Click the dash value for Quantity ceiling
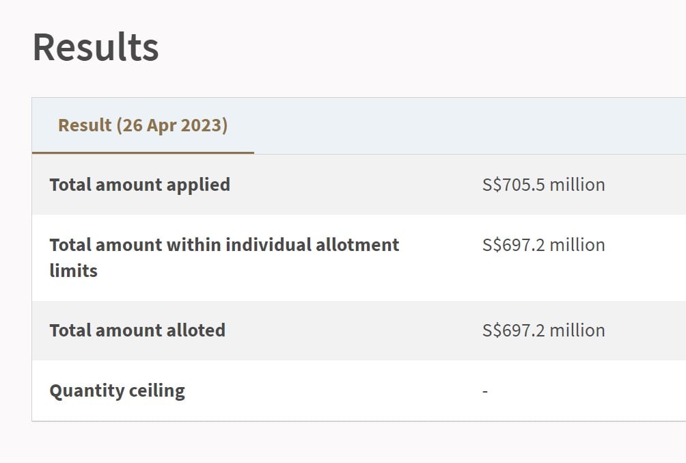The image size is (686, 463). point(485,391)
